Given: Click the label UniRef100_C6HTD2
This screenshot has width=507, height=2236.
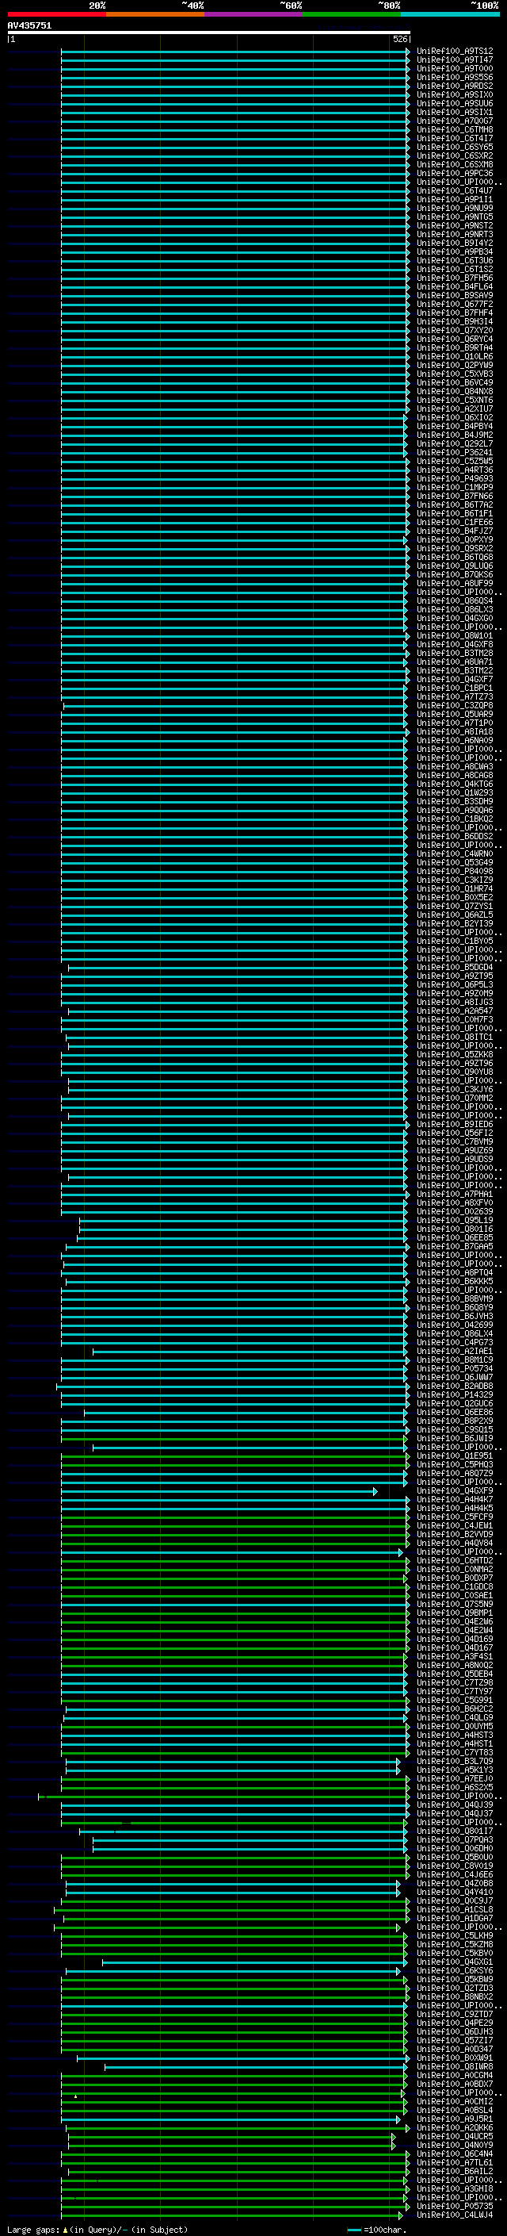Looking at the screenshot, I should 455,1560.
